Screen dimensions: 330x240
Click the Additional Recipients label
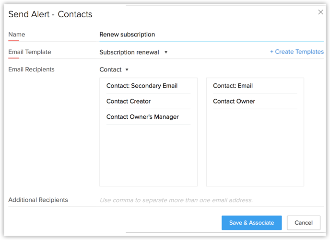pos(38,200)
